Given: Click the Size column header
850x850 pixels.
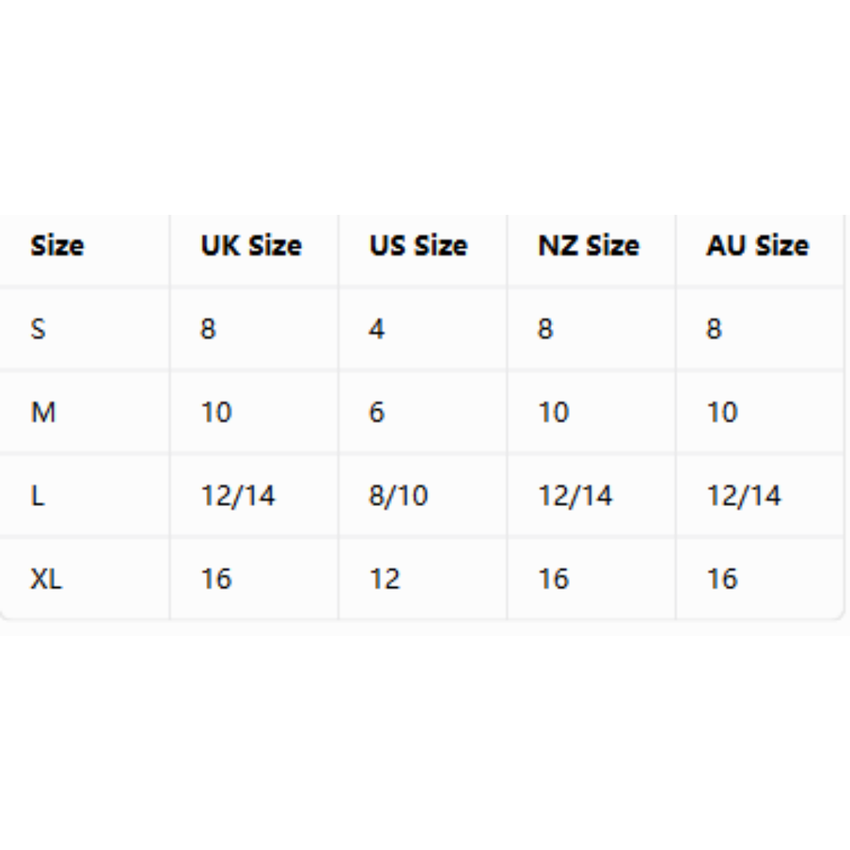Looking at the screenshot, I should (57, 246).
